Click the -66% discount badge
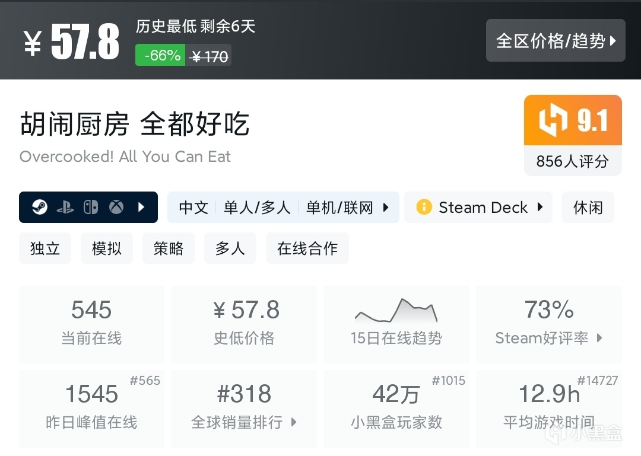Viewport: 641px width, 456px height. [x=160, y=55]
